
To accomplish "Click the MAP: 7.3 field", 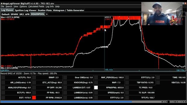I will 116,83.
